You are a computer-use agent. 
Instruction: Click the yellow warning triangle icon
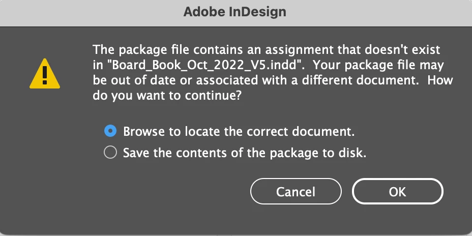click(x=45, y=74)
